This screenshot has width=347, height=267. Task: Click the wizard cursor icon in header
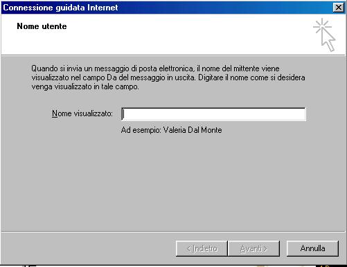324,35
